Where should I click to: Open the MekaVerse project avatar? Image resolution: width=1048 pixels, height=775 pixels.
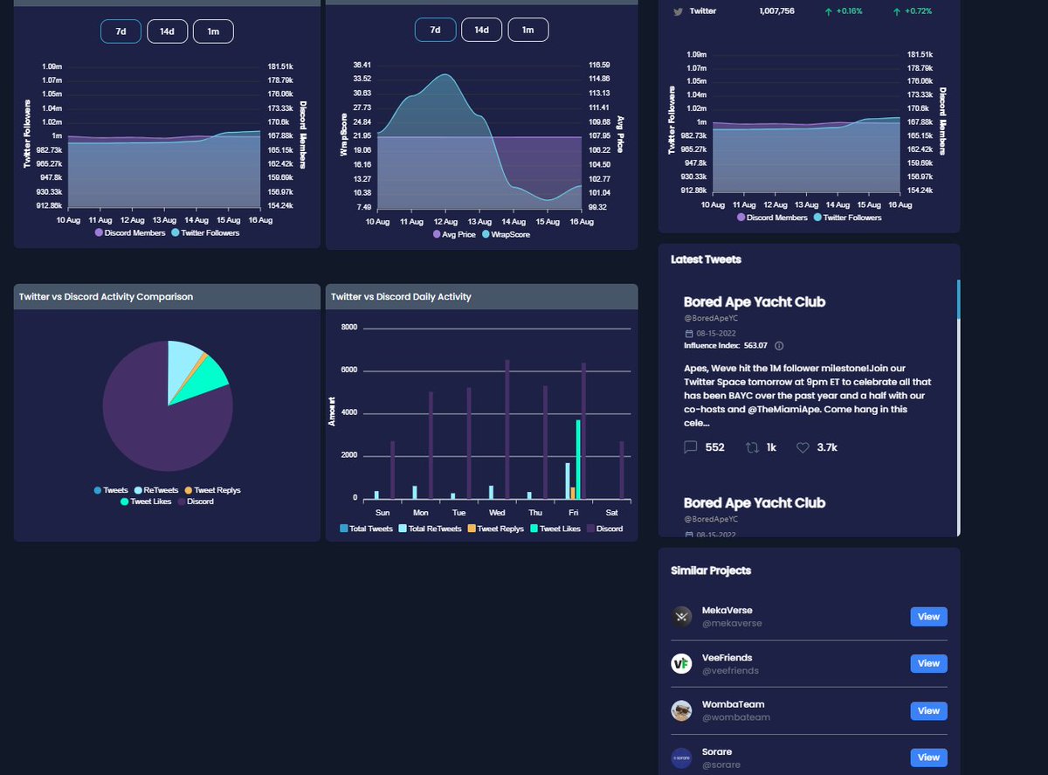[x=682, y=616]
